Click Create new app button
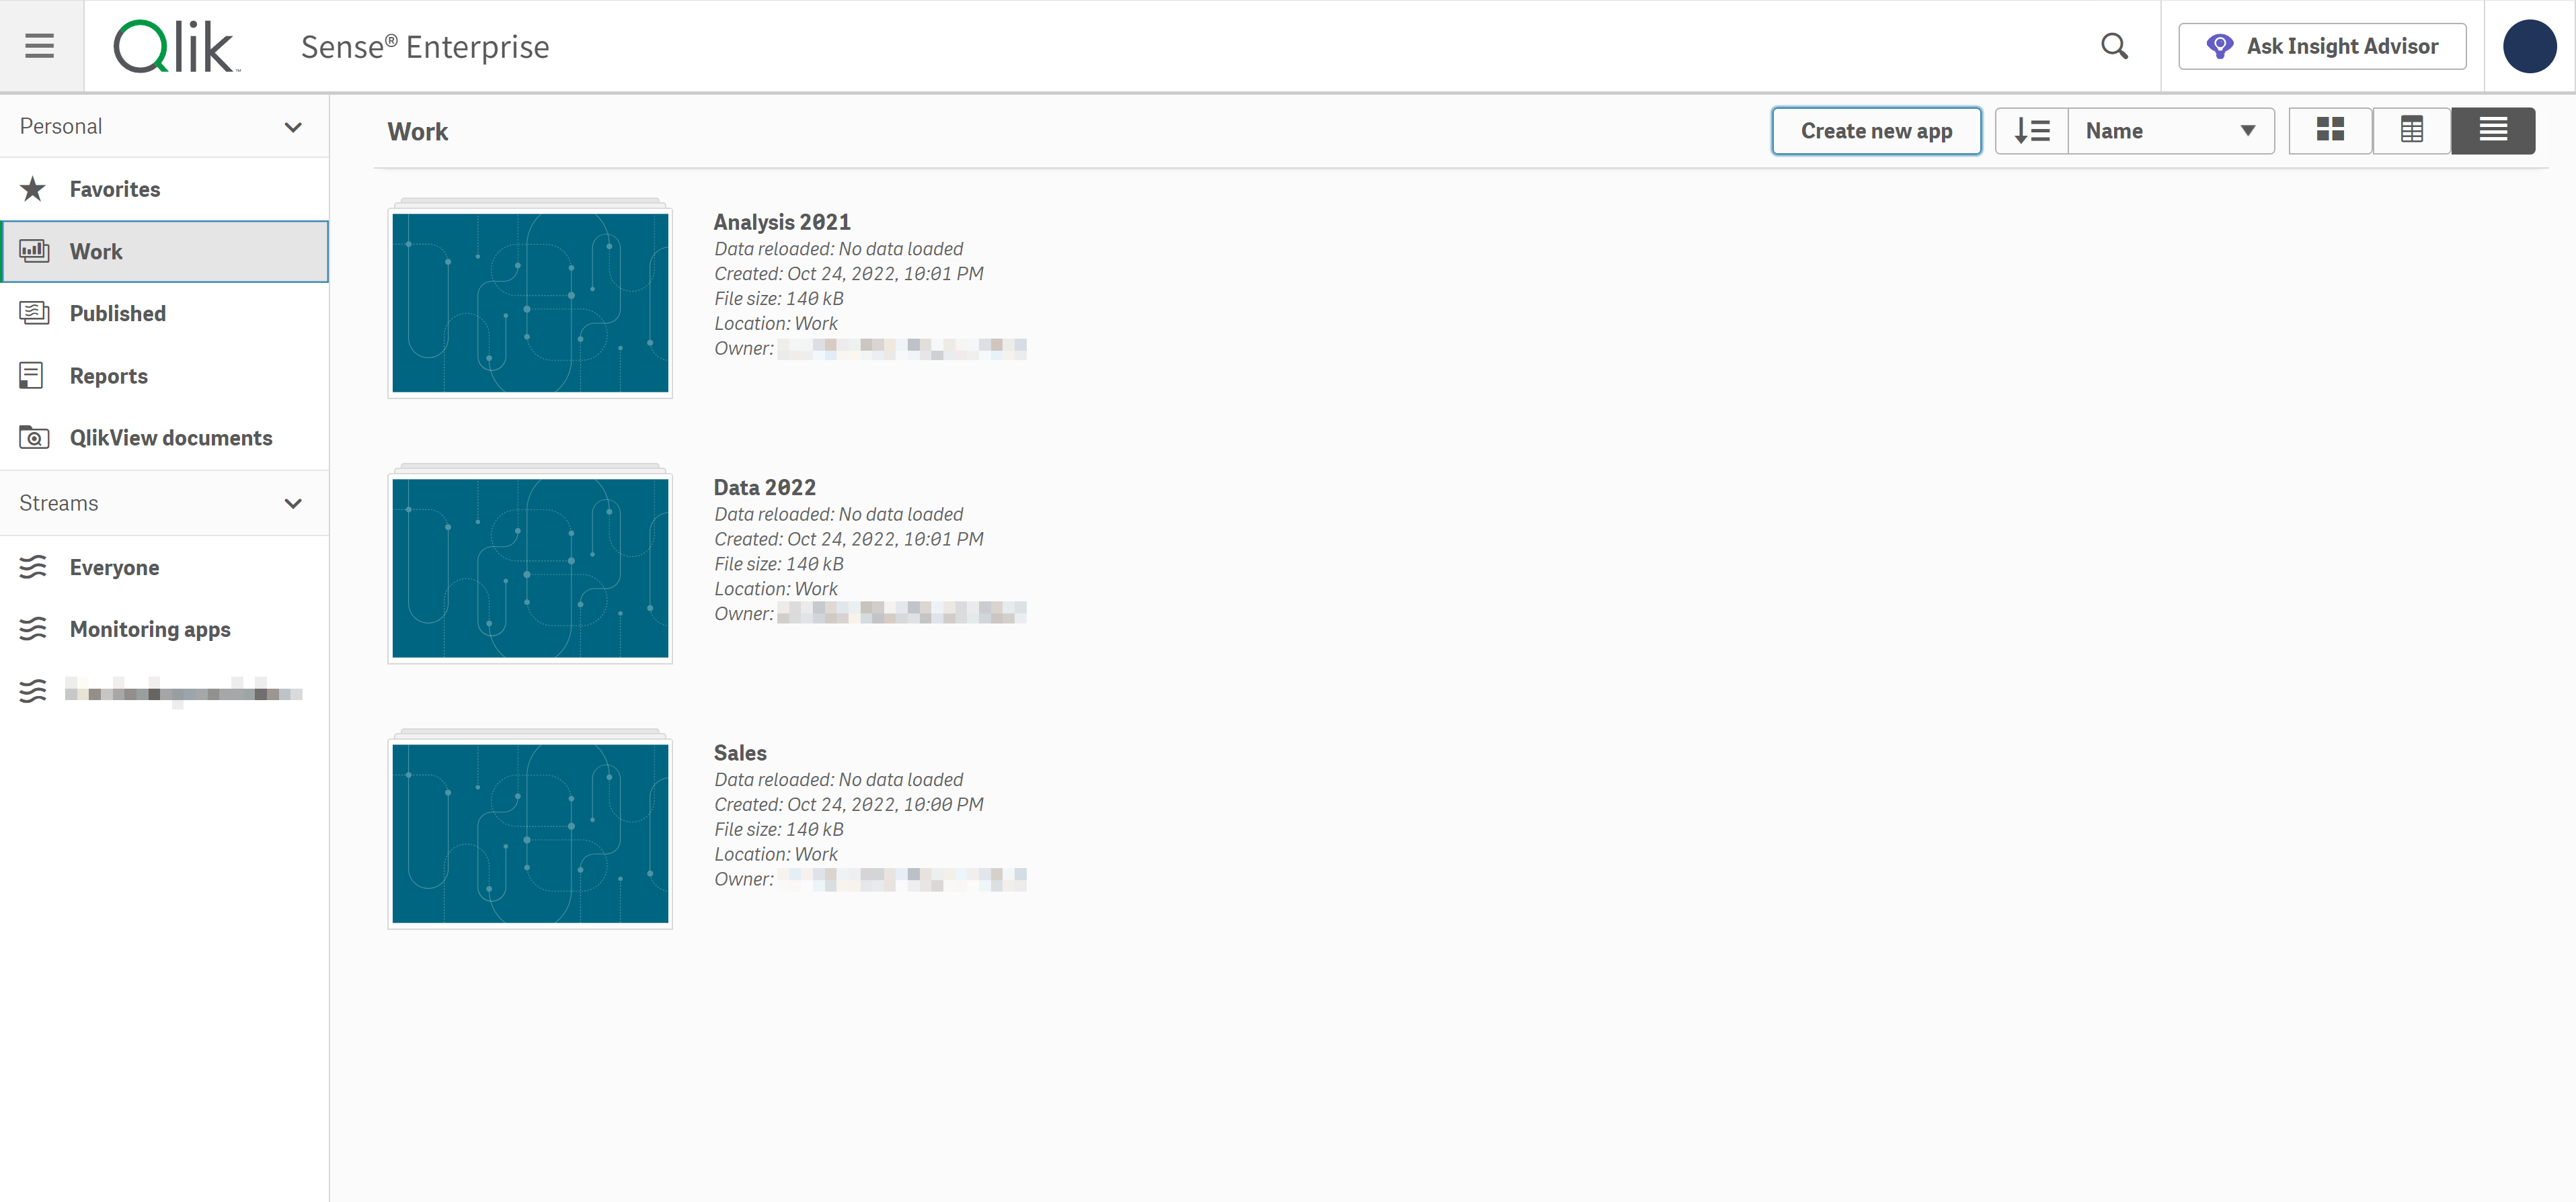 tap(1876, 131)
